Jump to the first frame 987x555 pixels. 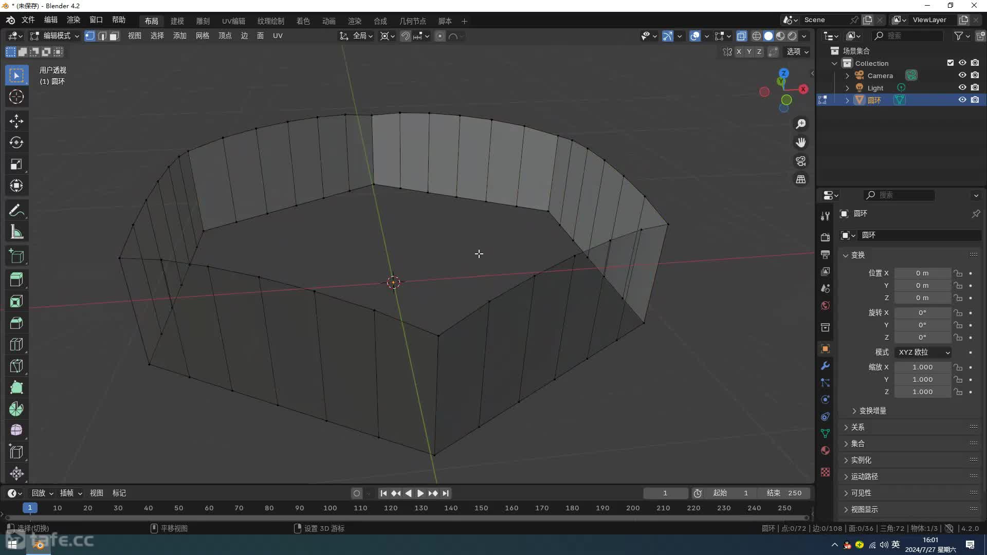pos(383,493)
